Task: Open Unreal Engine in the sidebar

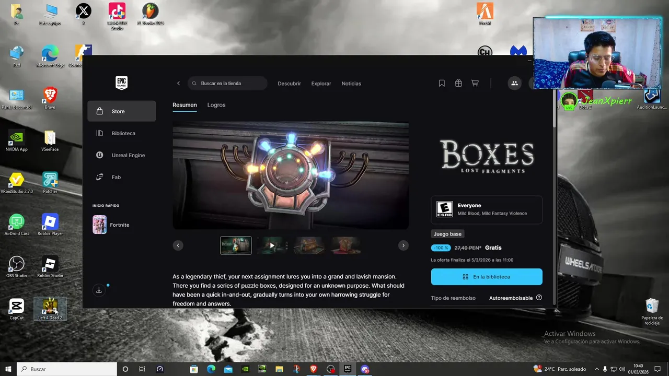Action: [x=122, y=155]
